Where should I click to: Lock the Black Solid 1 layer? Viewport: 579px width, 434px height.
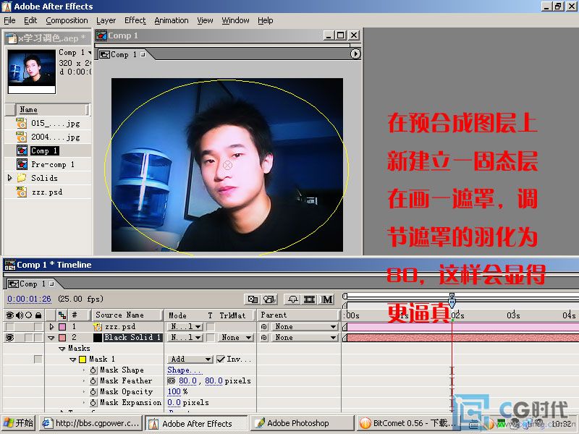pyautogui.click(x=38, y=337)
